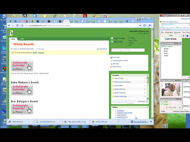Viewport: 190px width, 142px height.
Task: Star the White Boards page
Action: pyautogui.click(x=12, y=44)
